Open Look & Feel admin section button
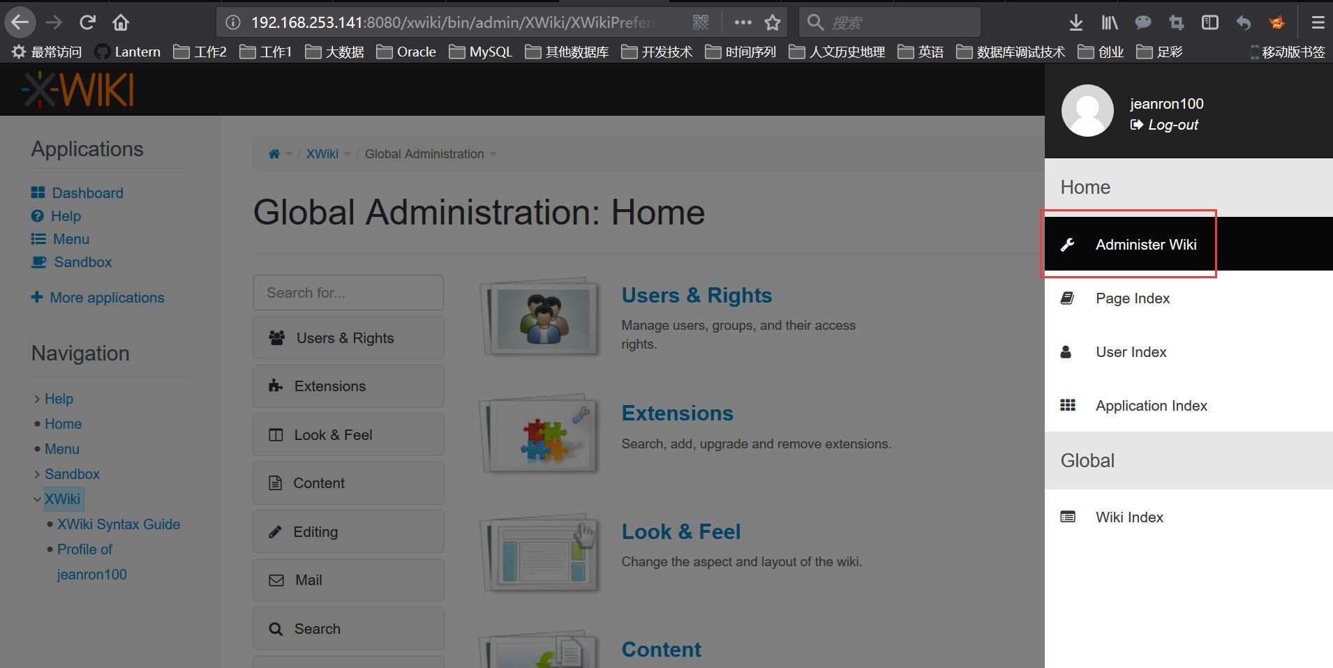This screenshot has height=668, width=1333. click(348, 435)
